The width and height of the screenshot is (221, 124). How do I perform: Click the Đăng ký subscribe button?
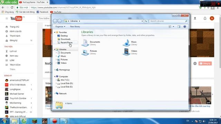[x=205, y=63]
